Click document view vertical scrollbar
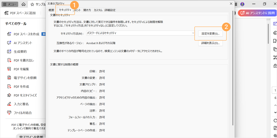The image size is (277, 138). pos(268,33)
